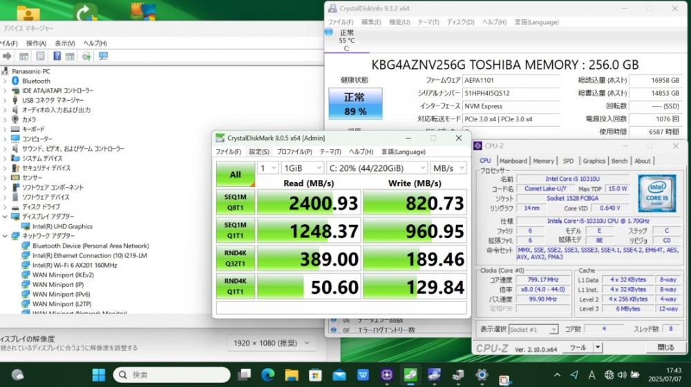This screenshot has height=387, width=691.
Task: Open the Socket #1 selection dropdown in CPU-Z
Action: (533, 329)
